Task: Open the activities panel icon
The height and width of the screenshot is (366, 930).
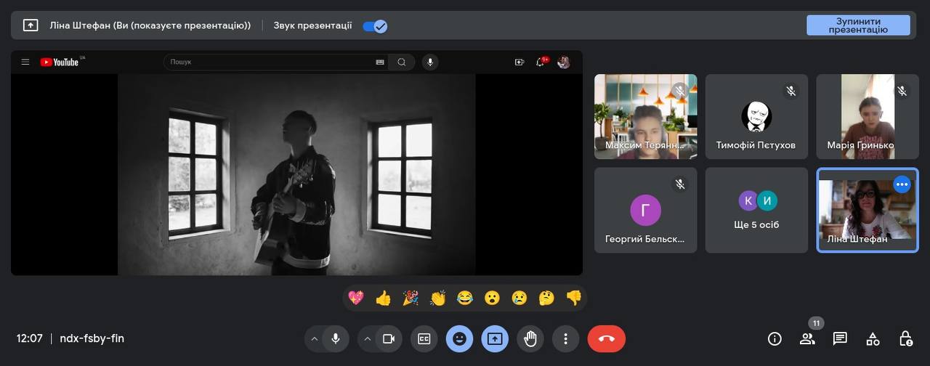Action: (873, 338)
